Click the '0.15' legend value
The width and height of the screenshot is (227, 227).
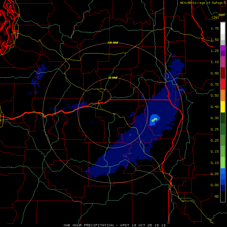[215, 152]
